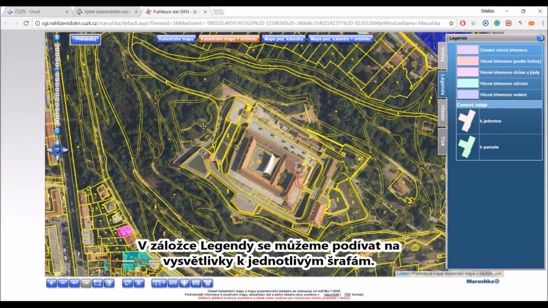Viewport: 548px width, 308px height.
Task: Open the PDF format link
Action: 348,295
